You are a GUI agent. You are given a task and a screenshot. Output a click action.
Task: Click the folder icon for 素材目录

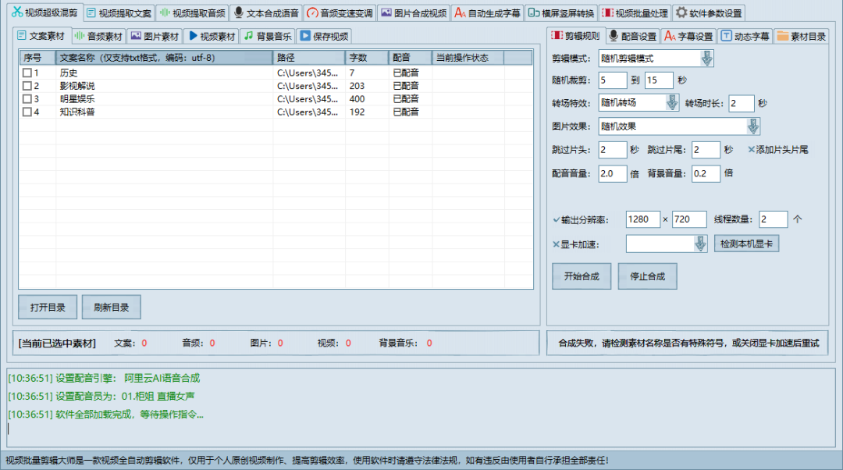point(781,36)
